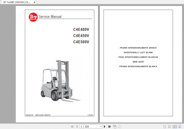Click the 'Service Manual' heading
The height and width of the screenshot is (129, 184).
click(50, 17)
